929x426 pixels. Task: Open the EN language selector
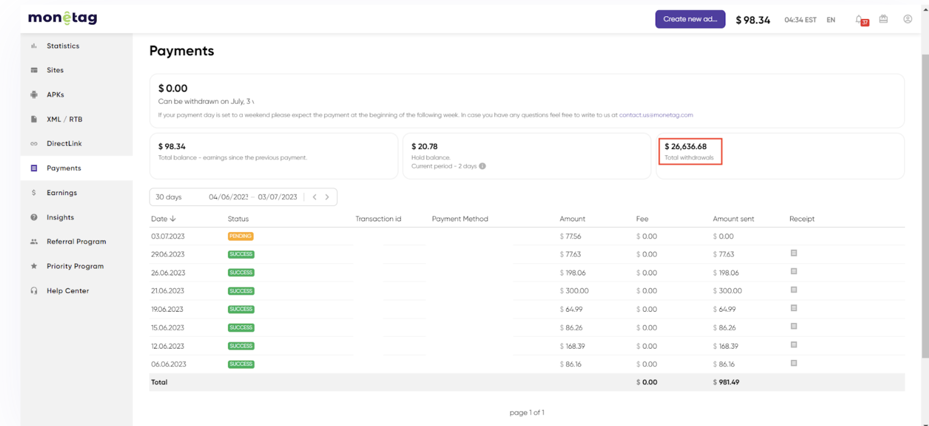(x=830, y=20)
